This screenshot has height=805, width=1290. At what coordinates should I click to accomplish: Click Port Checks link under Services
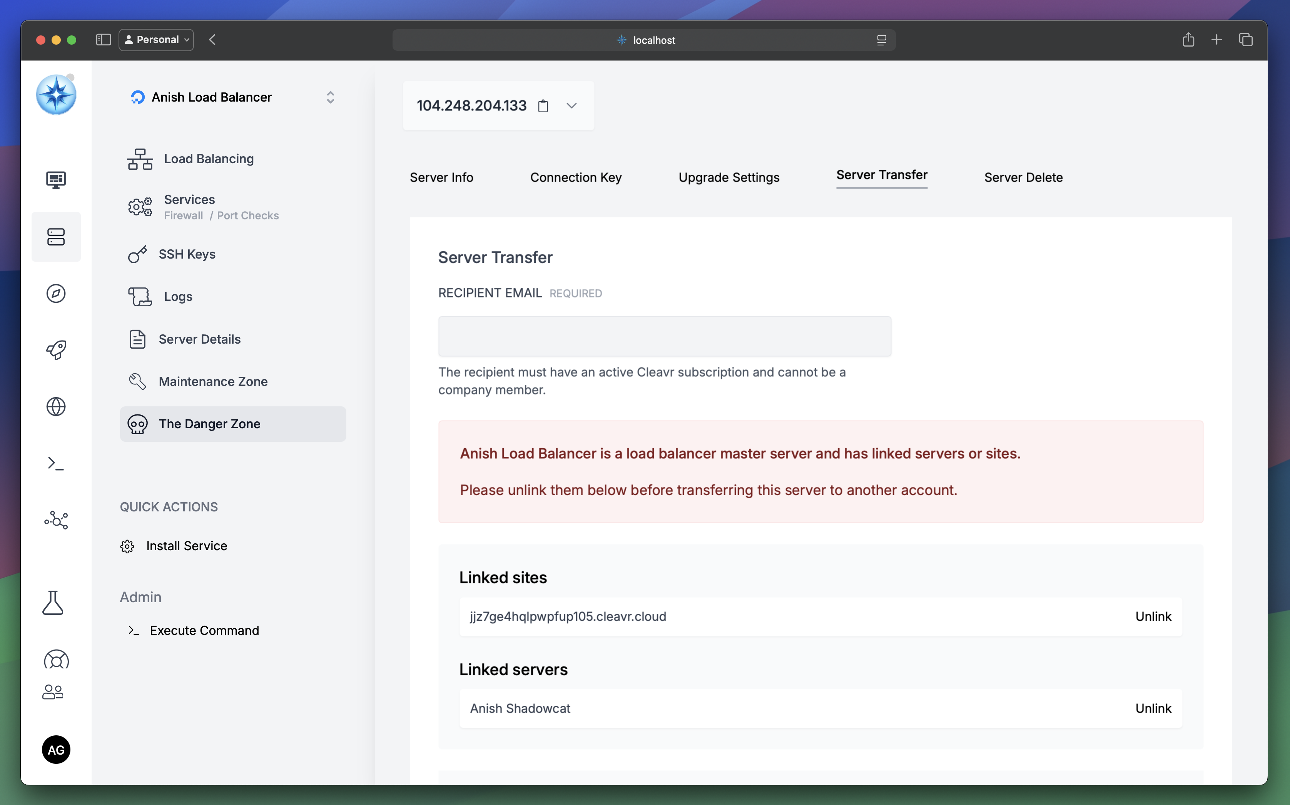[x=247, y=215]
